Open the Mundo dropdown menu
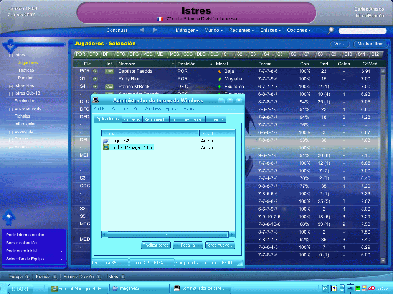Screen dimensions: 393x294 (213, 30)
